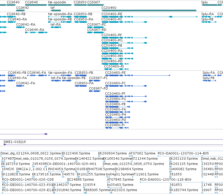The height and width of the screenshot is (194, 223).
Task: Select EST EK260604.5prime
Action: pos(112,153)
